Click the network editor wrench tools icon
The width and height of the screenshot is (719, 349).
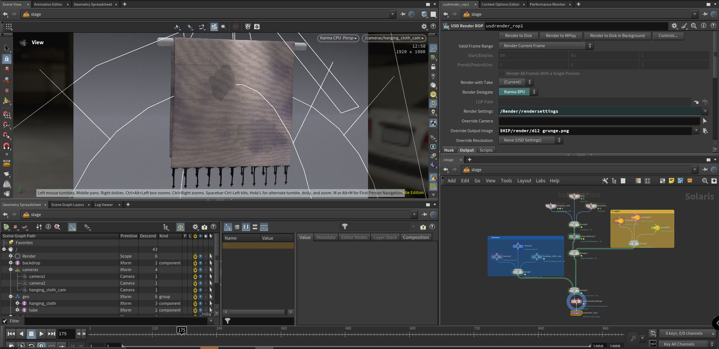605,181
